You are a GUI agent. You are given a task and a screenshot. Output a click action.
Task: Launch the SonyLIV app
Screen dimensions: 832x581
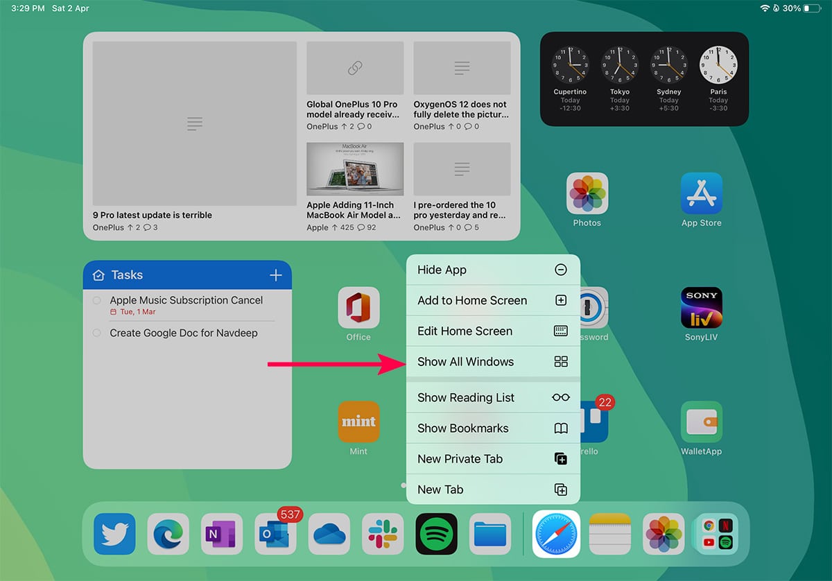(701, 308)
